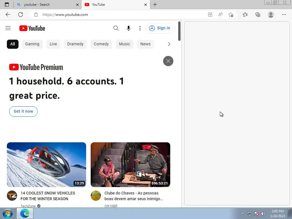Click the YouTube logo

32,28
